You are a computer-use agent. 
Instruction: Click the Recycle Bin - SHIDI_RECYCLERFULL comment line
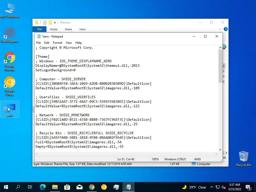(84, 133)
